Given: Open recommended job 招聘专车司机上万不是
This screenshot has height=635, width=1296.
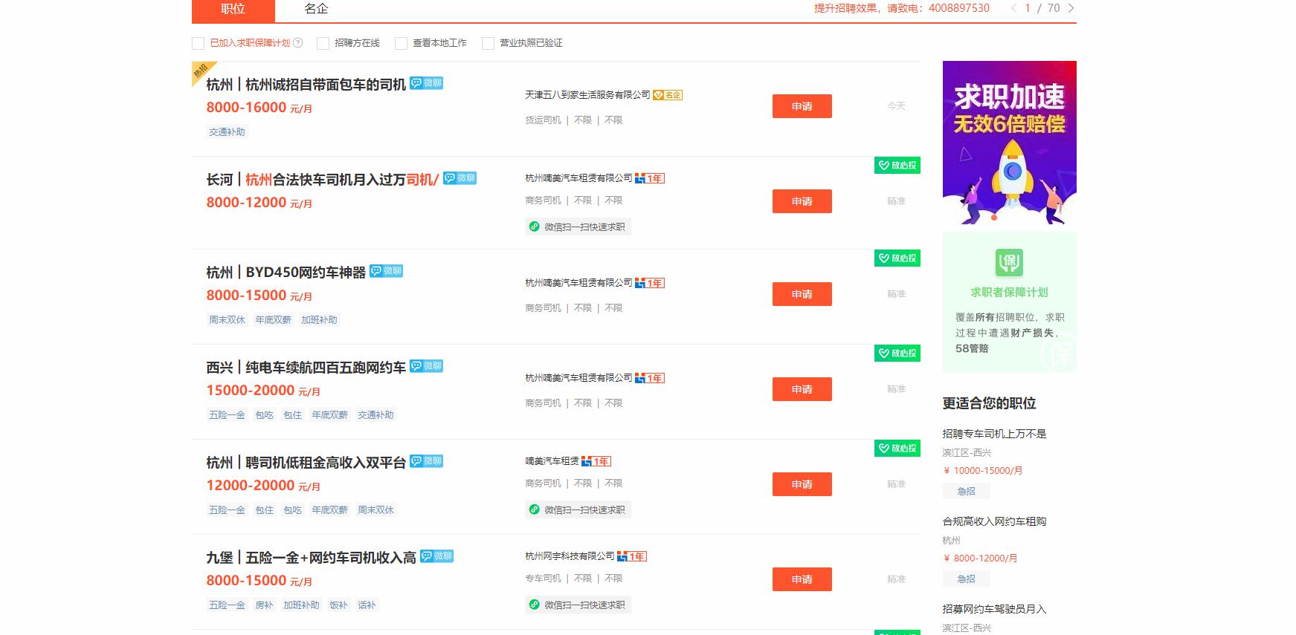Looking at the screenshot, I should [x=994, y=434].
